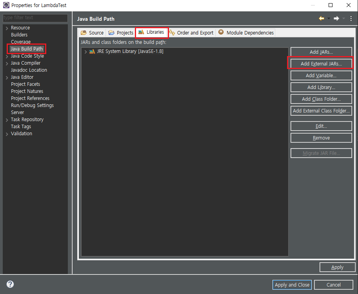Click Add External JARs button

click(321, 64)
